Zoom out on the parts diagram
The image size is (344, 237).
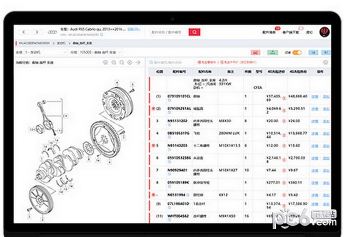tap(122, 62)
